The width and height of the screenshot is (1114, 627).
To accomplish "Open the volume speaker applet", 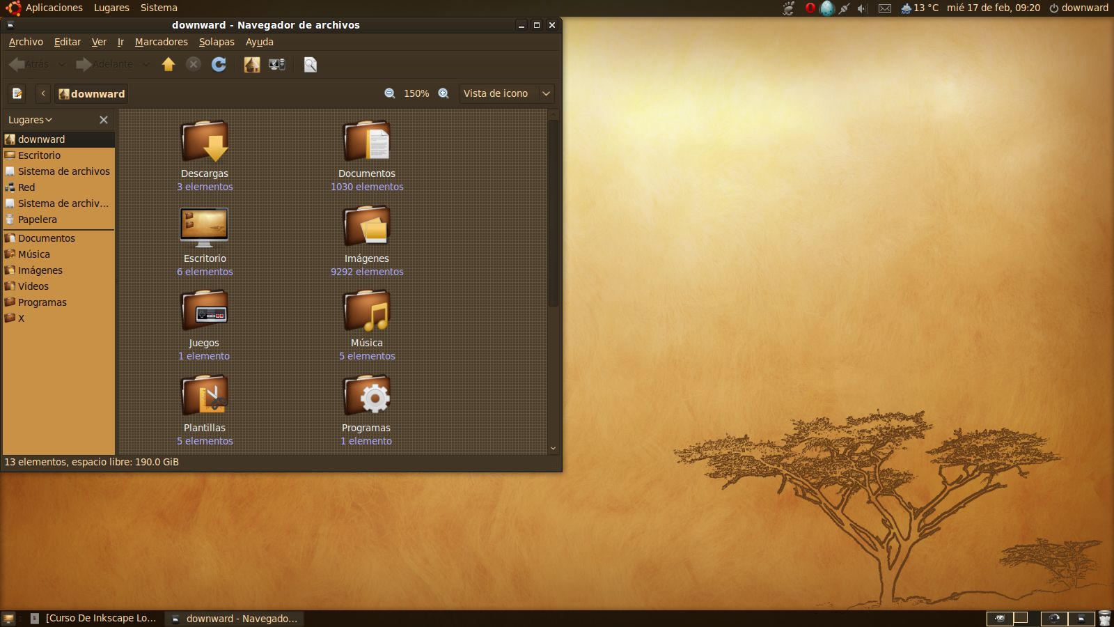I will click(x=862, y=8).
